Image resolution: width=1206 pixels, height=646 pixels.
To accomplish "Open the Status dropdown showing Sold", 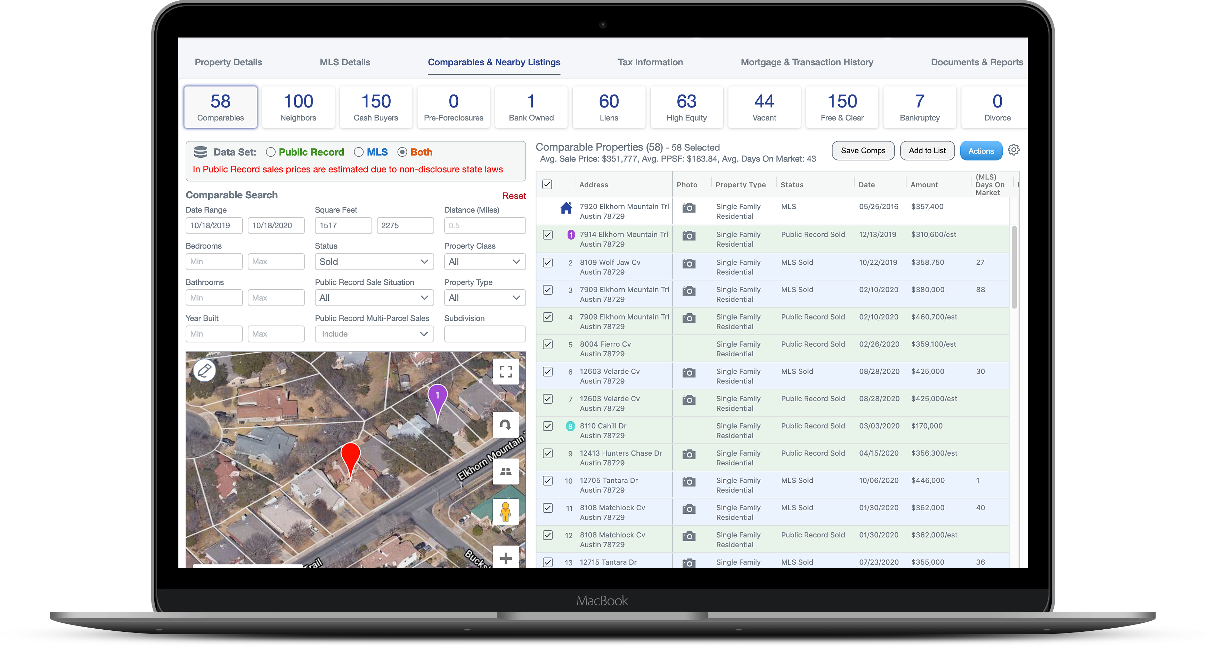I will (x=374, y=262).
